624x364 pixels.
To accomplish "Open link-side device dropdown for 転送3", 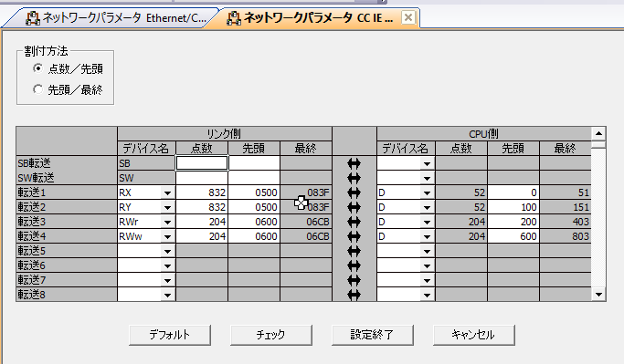I will click(x=167, y=222).
